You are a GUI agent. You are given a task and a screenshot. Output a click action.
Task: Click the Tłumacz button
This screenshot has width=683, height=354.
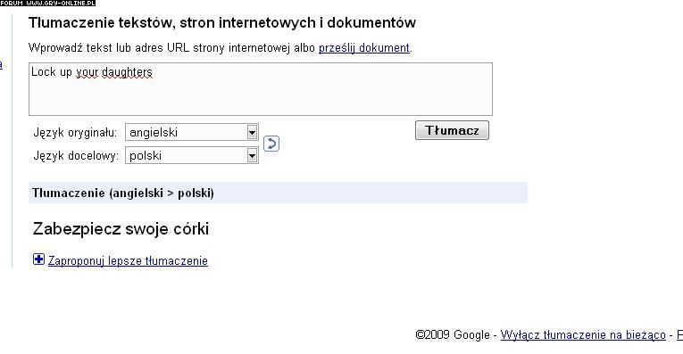tap(452, 130)
